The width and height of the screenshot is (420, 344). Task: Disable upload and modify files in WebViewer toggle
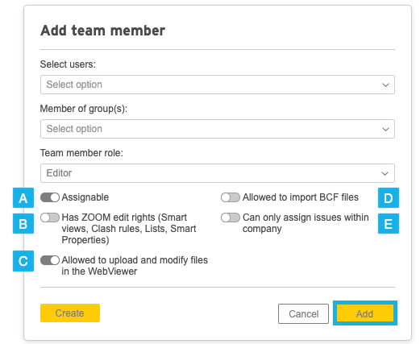coord(50,260)
